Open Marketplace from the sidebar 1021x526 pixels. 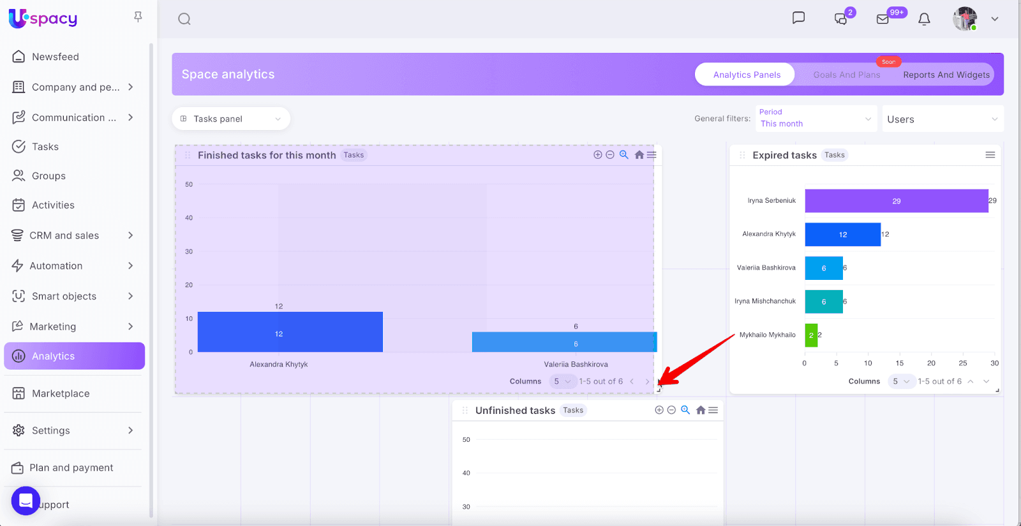pyautogui.click(x=61, y=393)
